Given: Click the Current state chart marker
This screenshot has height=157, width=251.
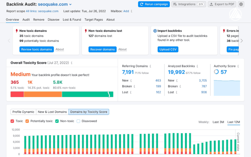Looking at the screenshot, I should 238,142.
